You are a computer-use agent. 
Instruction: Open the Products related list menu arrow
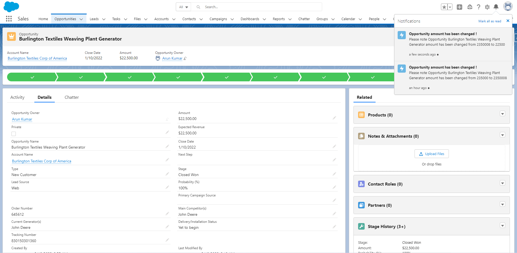coord(503,114)
